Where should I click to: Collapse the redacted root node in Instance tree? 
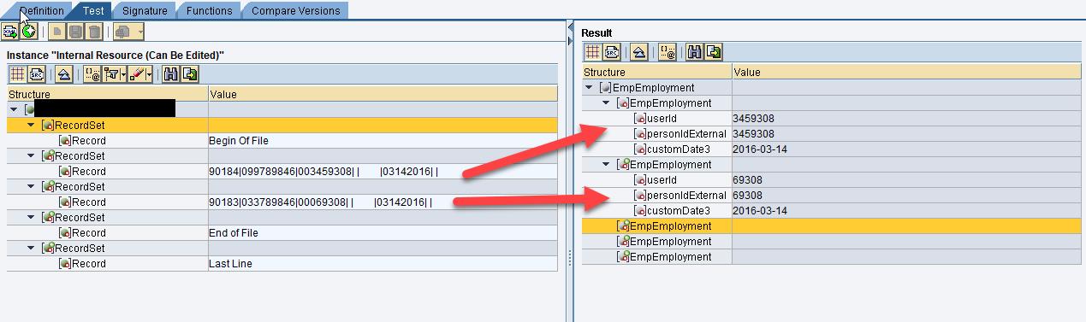tap(14, 109)
